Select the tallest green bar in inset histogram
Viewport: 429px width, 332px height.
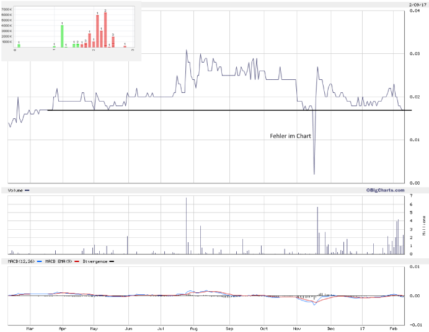pyautogui.click(x=62, y=35)
